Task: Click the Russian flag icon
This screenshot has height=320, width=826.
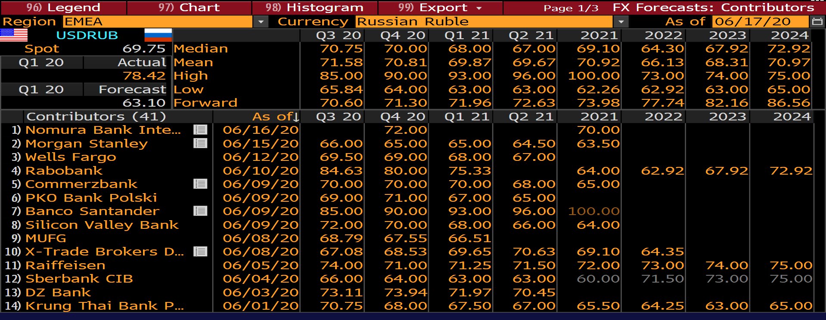Action: (158, 35)
